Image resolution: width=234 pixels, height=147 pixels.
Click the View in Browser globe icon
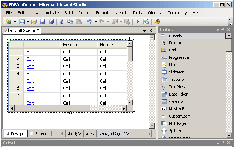pos(146,22)
